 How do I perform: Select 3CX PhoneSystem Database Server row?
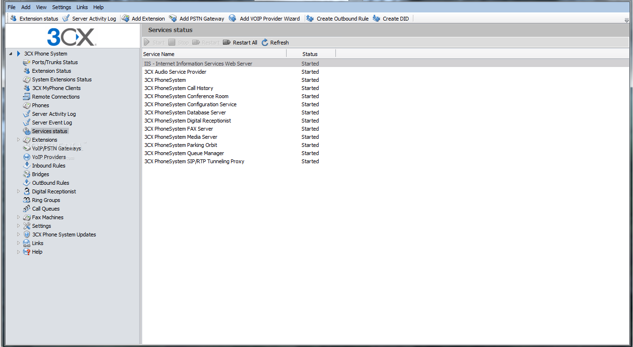[x=386, y=112]
